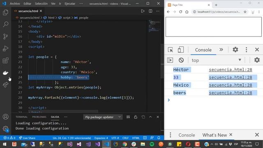Viewport: 263px width, 148px height.
Task: Go back in the Chrome browser
Action: point(168,12)
